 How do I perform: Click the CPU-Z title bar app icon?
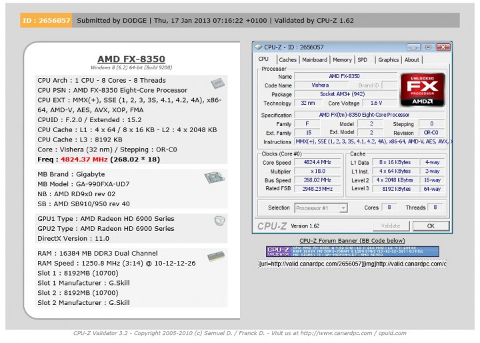click(x=259, y=47)
